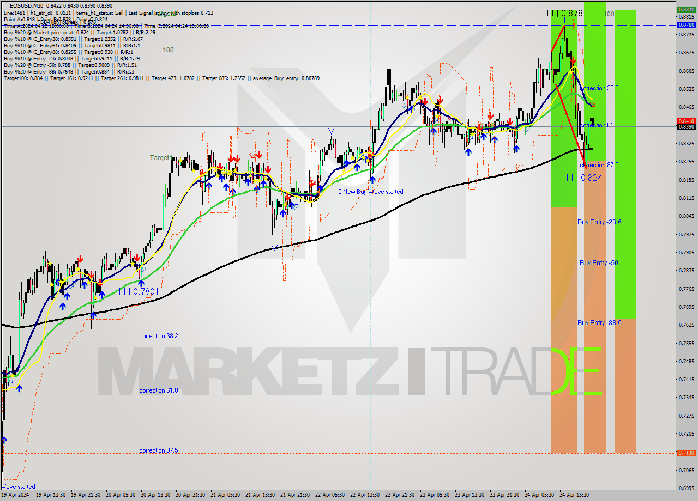Select the blue 0.8780 price tag
The height and width of the screenshot is (501, 698).
point(685,25)
